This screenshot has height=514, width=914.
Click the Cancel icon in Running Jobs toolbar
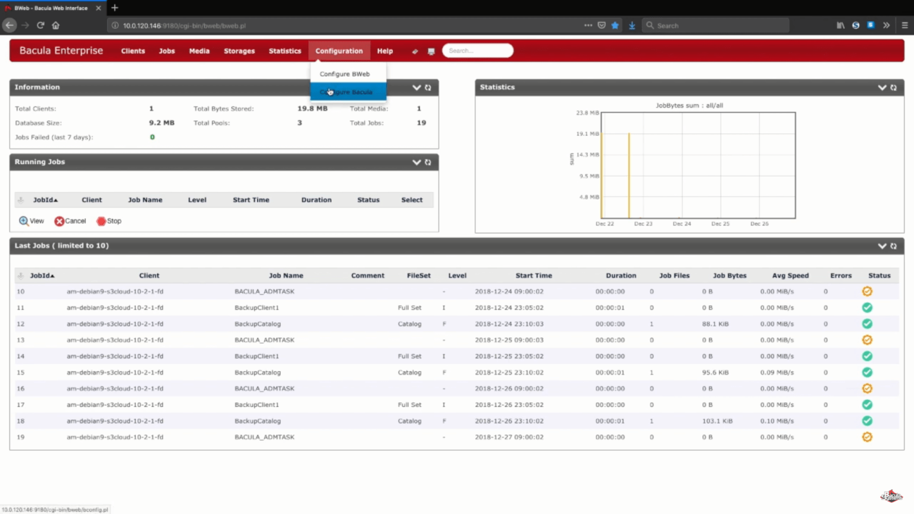click(60, 221)
